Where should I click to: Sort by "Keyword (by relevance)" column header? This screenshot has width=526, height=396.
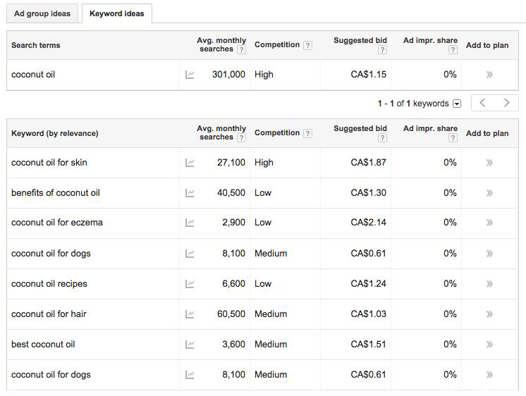(55, 133)
